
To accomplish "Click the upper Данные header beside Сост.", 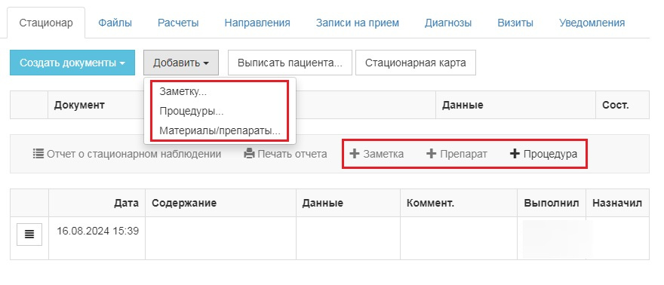I will click(x=515, y=105).
